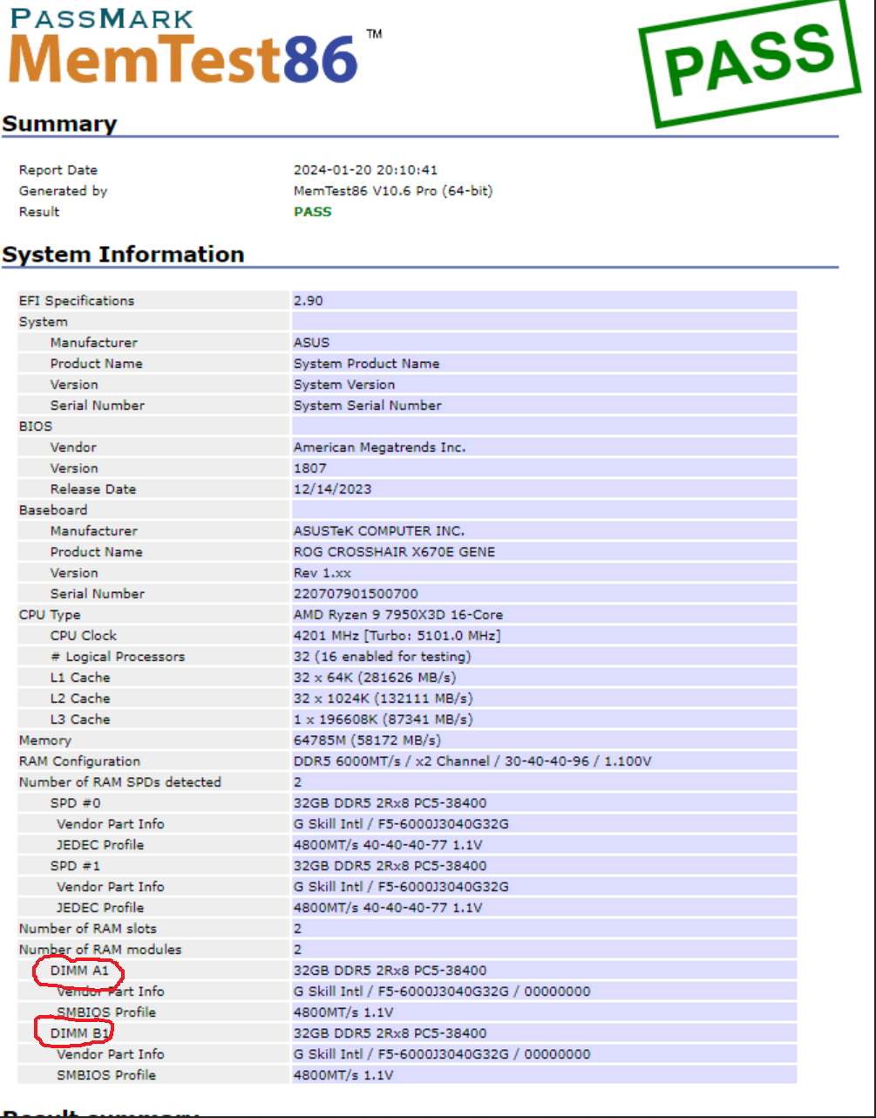Click ROG CROSSHAIR X670E GENE product name

tap(394, 552)
